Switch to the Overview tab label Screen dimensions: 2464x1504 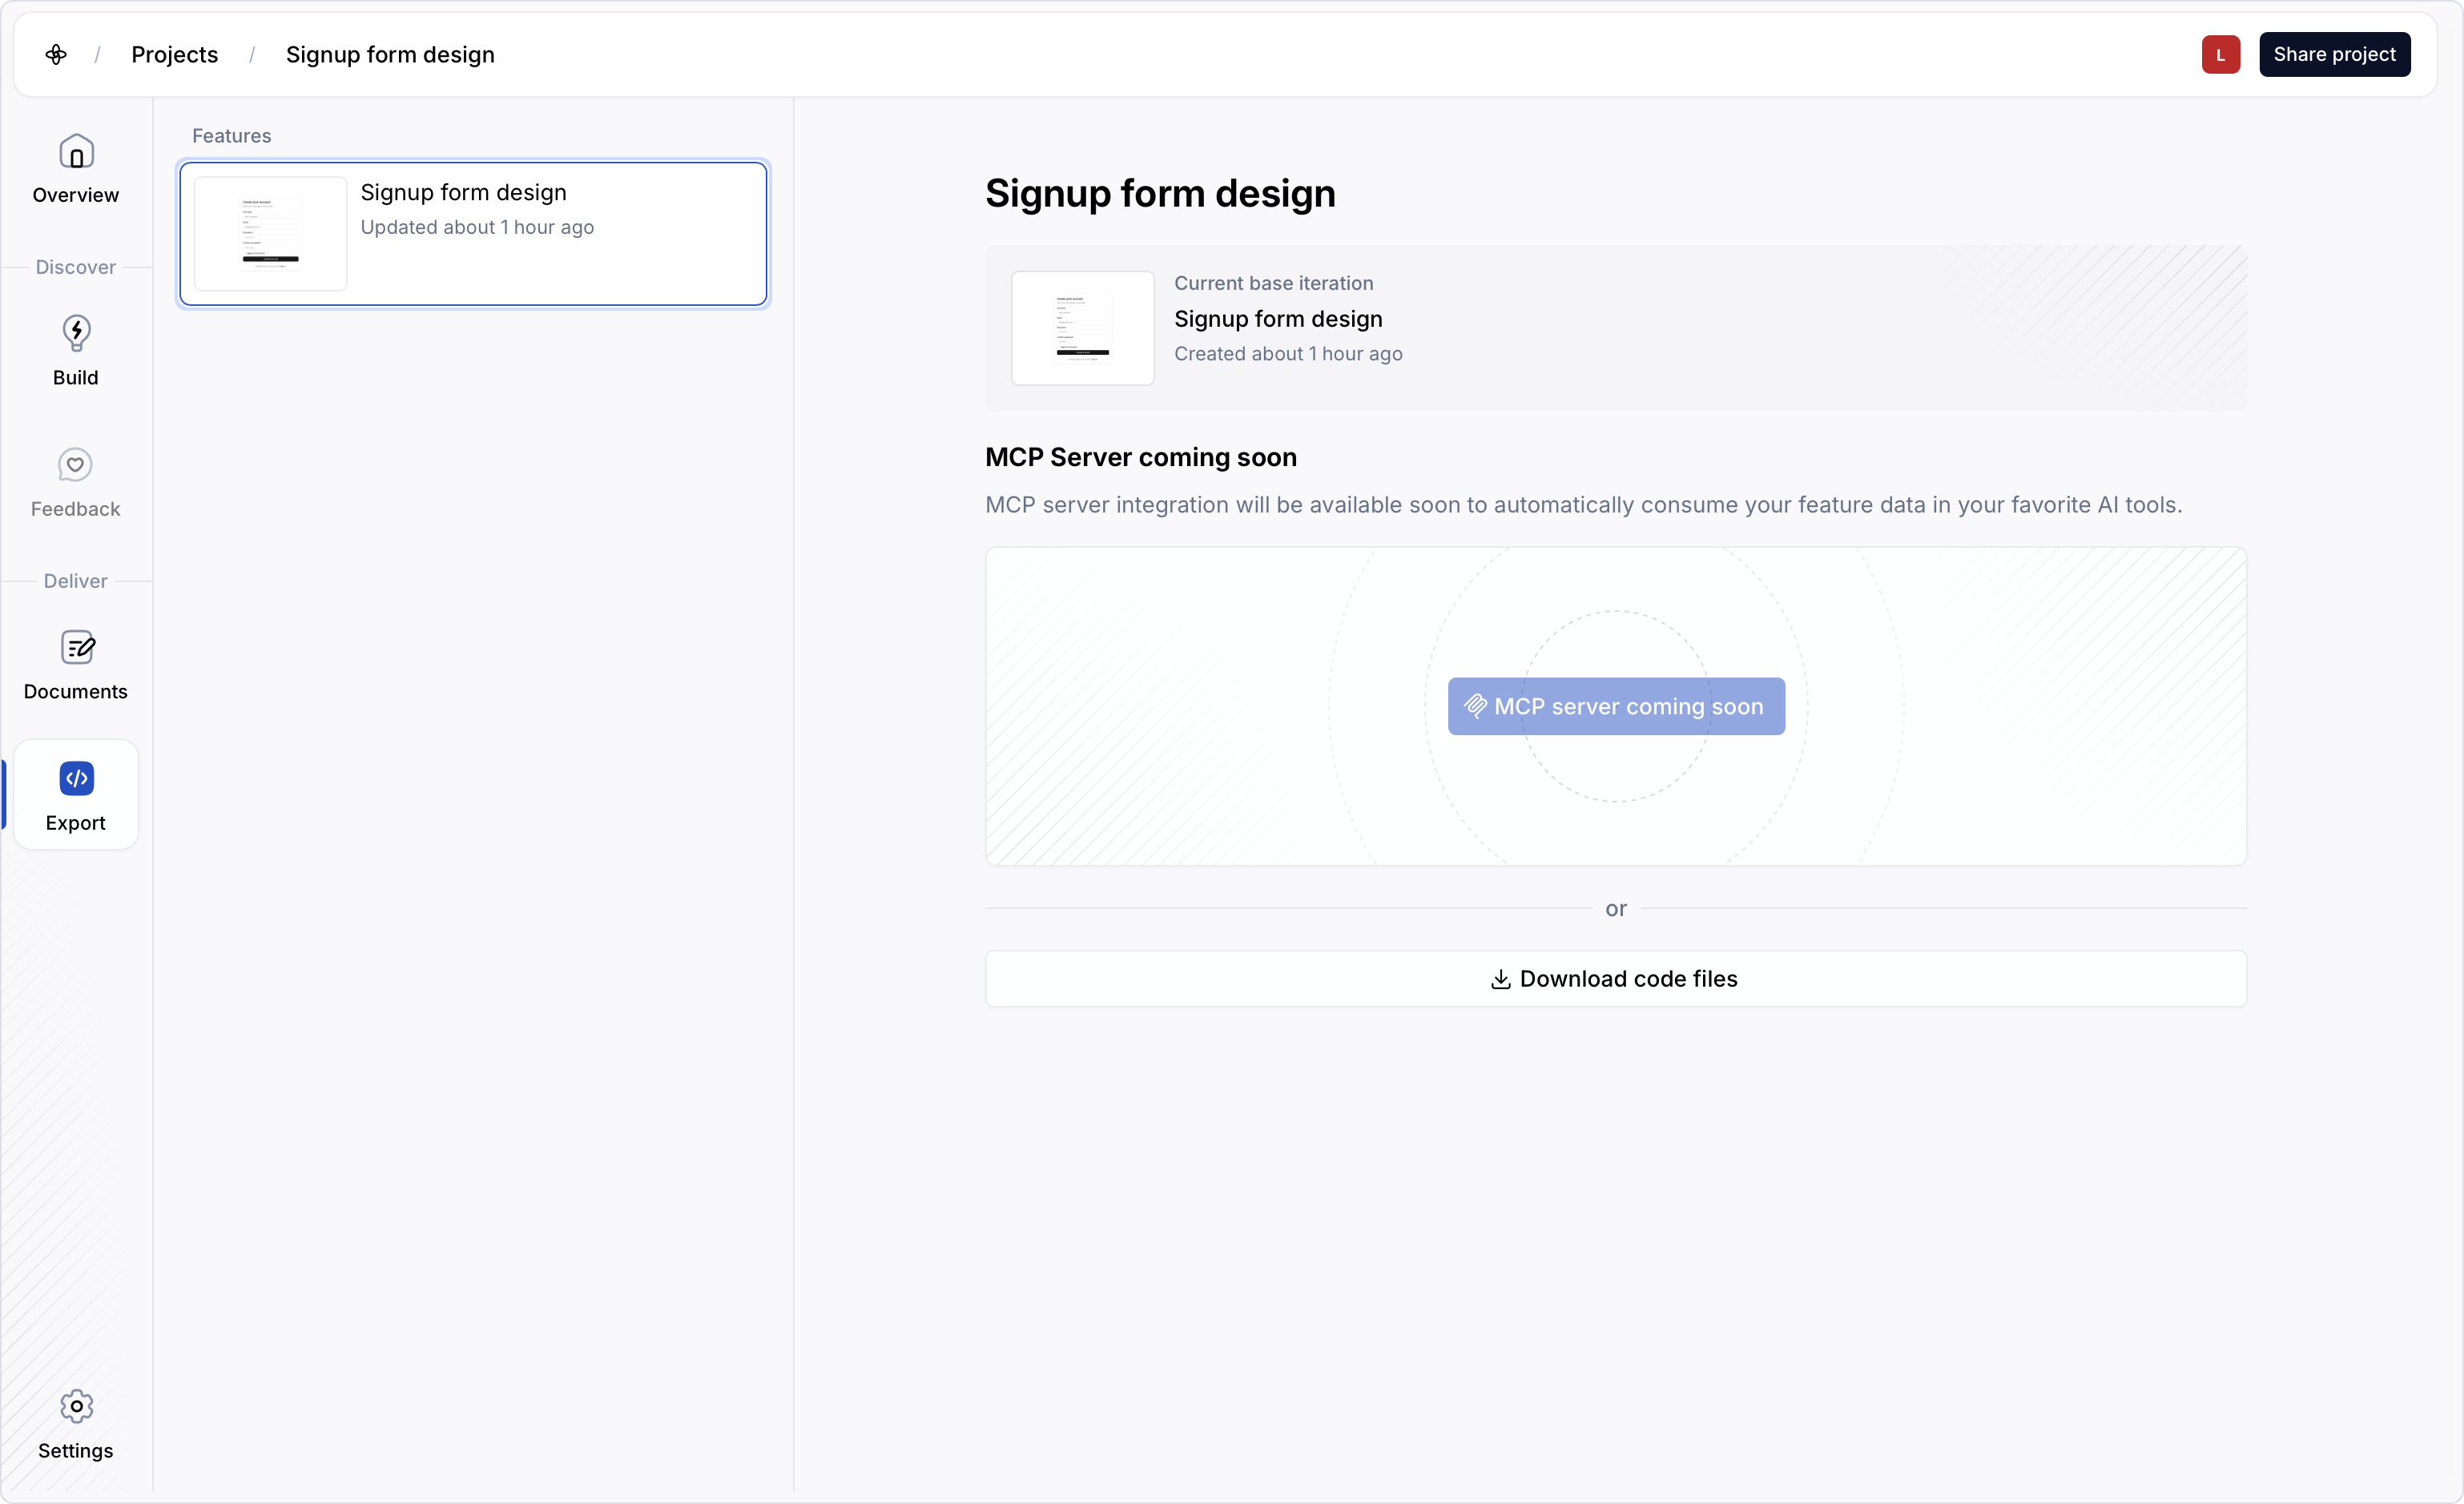(x=76, y=195)
